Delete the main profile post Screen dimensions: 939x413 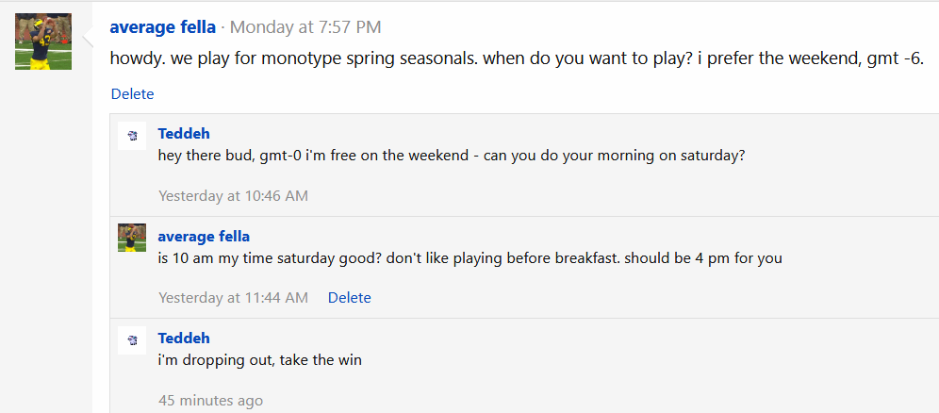click(132, 94)
